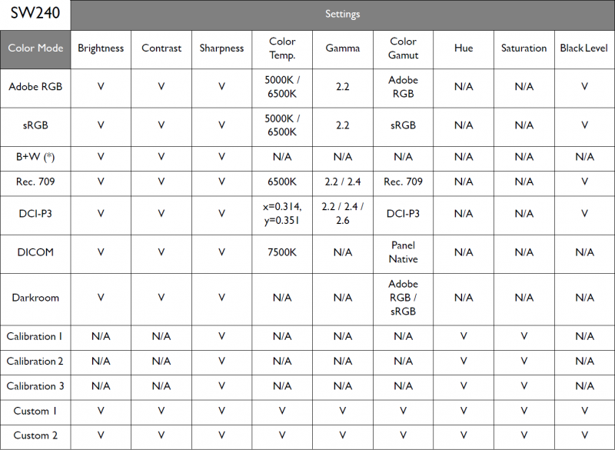Select the Rec. 709 row label
The height and width of the screenshot is (450, 615).
pos(35,182)
